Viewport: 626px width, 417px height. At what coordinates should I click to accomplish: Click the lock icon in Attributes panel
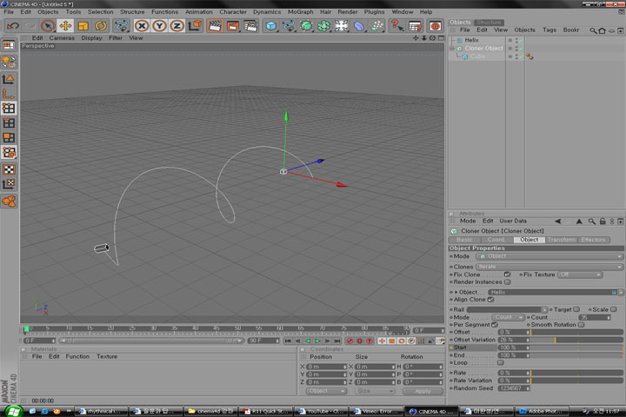click(603, 222)
